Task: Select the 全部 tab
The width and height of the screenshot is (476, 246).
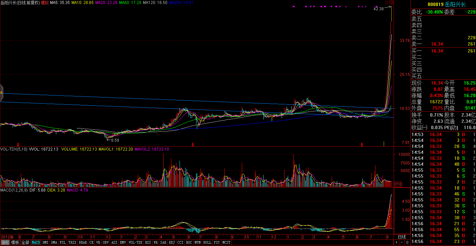Action: click(25, 242)
